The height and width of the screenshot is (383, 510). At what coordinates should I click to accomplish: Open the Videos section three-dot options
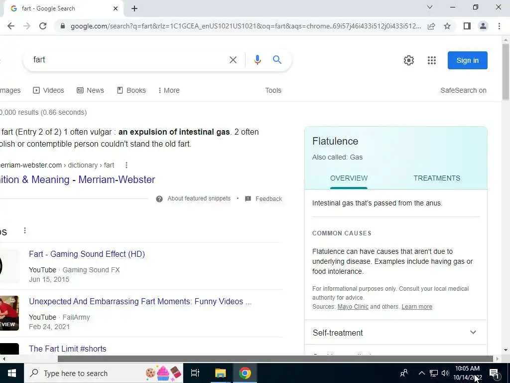(25, 230)
